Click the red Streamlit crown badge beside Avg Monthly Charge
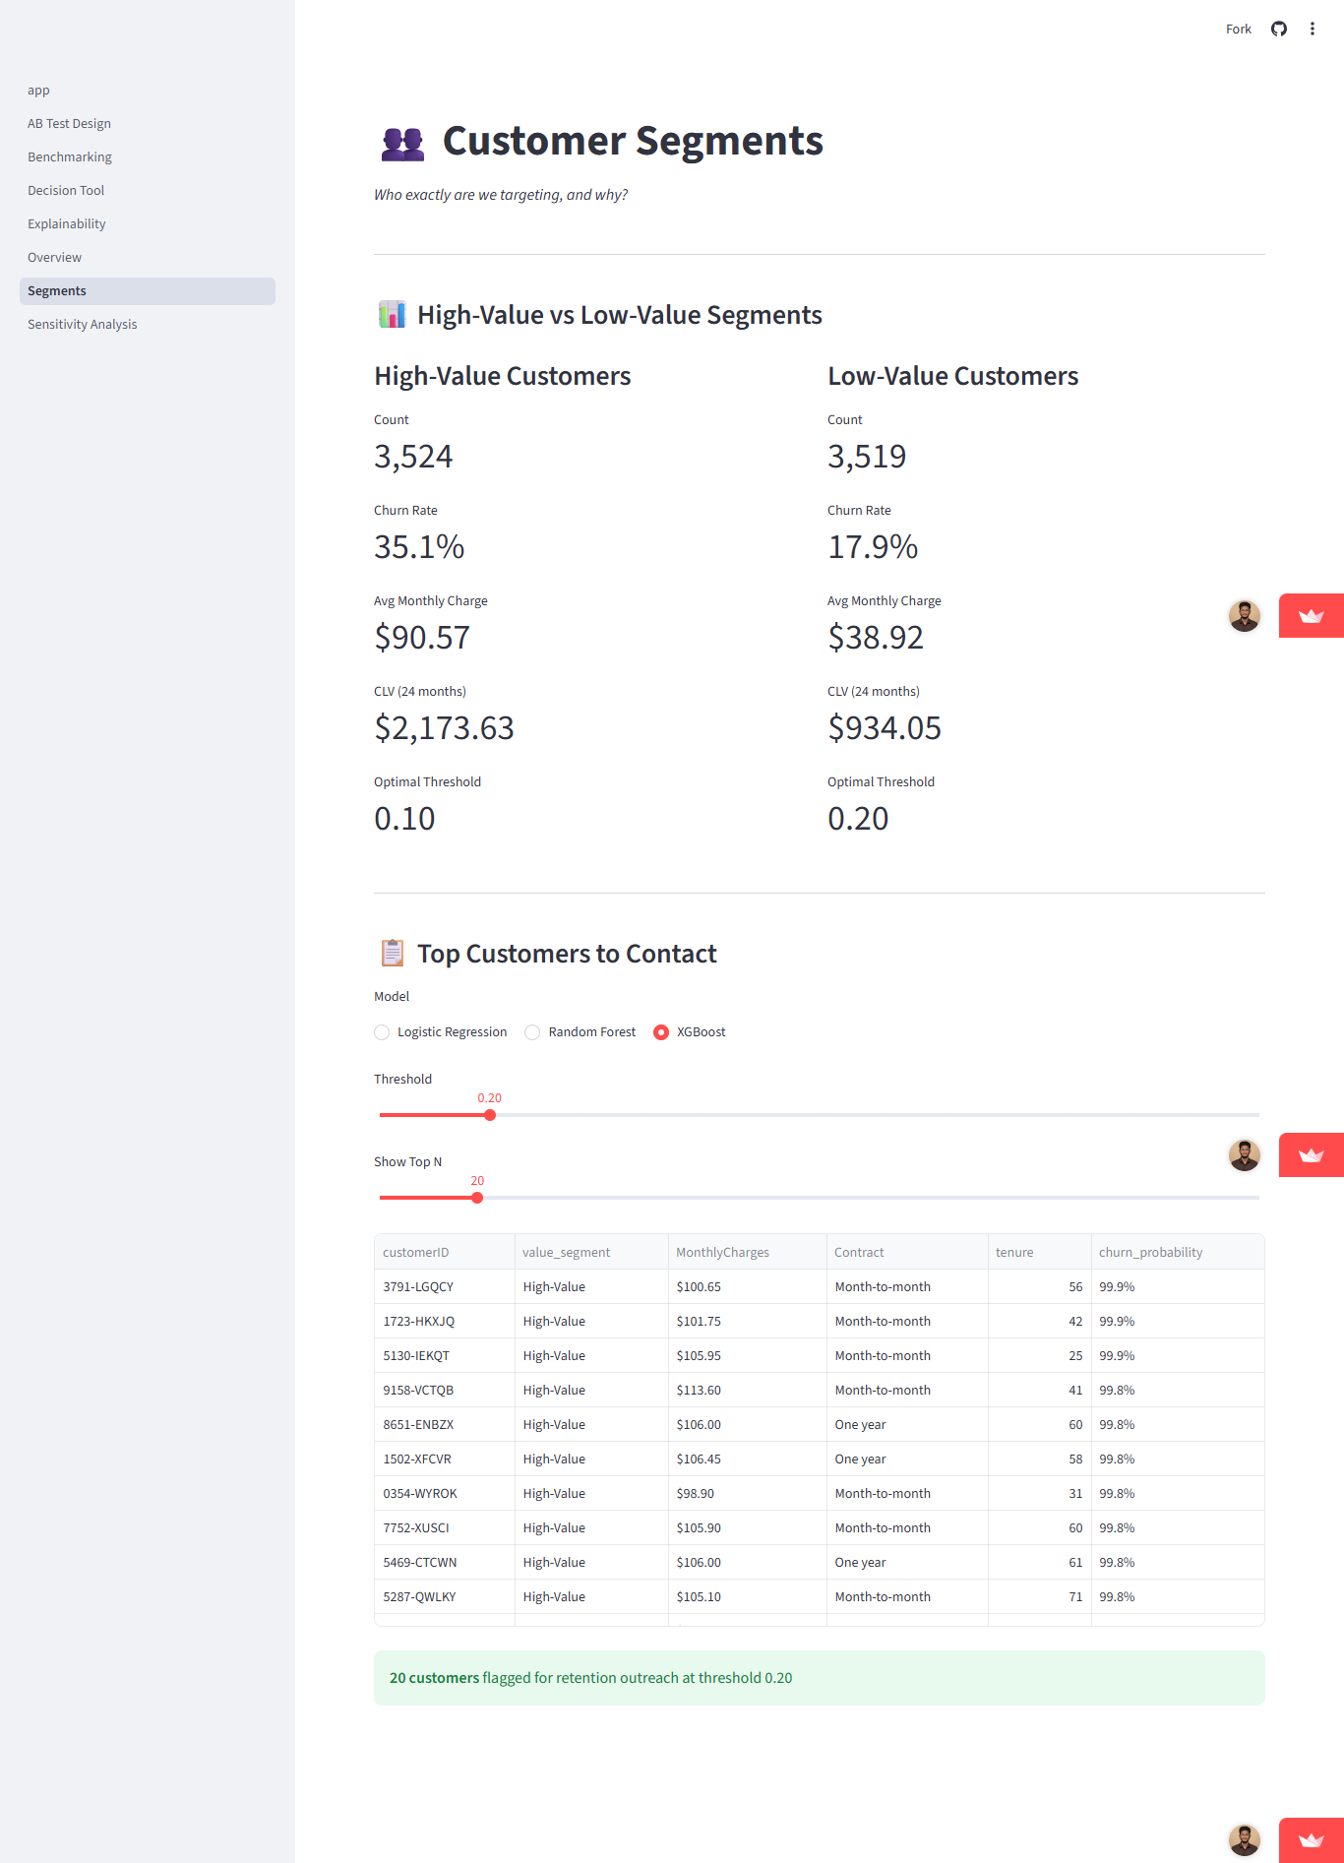Screen dimensions: 1344x1863 point(1312,616)
